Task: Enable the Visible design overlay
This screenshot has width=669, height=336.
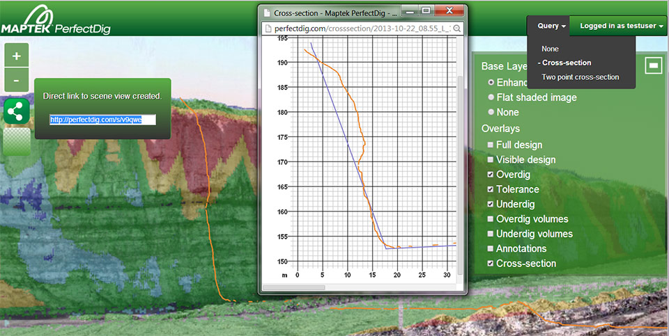Action: [491, 160]
